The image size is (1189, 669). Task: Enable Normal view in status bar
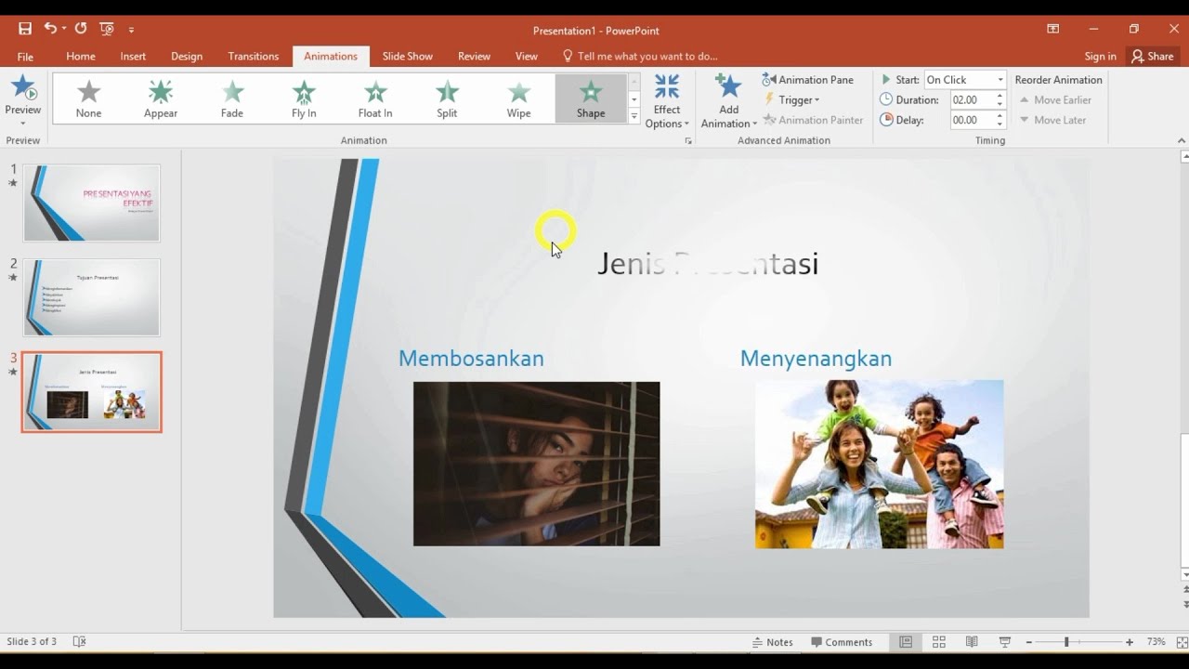[905, 641]
